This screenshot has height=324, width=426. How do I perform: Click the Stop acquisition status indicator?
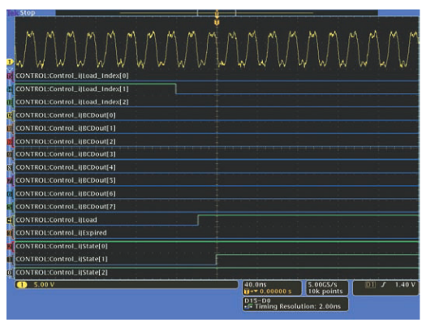coord(27,13)
